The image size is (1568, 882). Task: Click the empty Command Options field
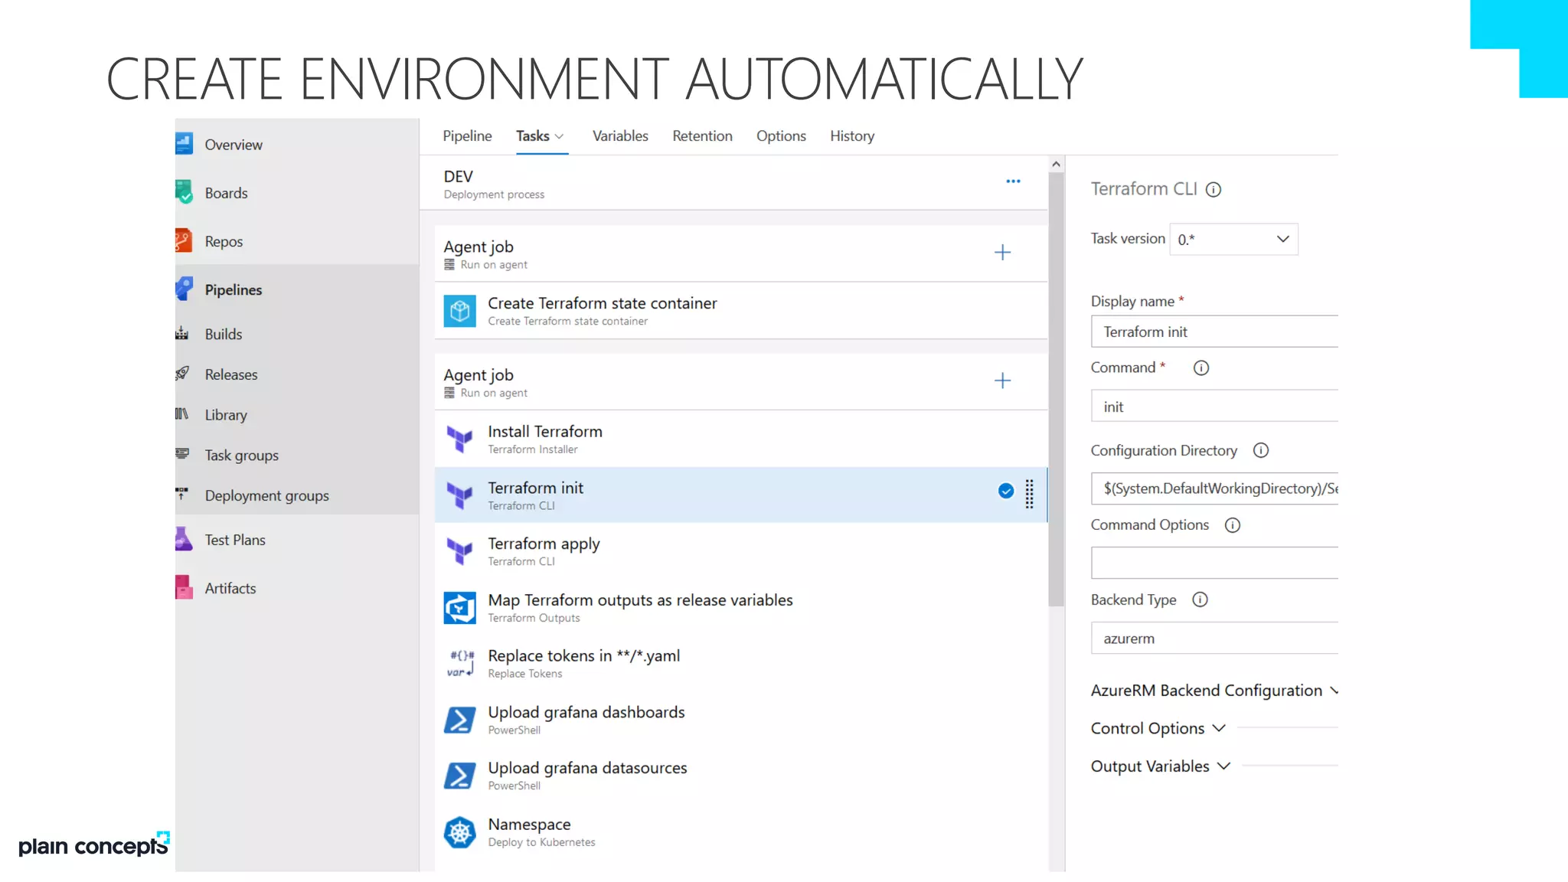pos(1214,563)
